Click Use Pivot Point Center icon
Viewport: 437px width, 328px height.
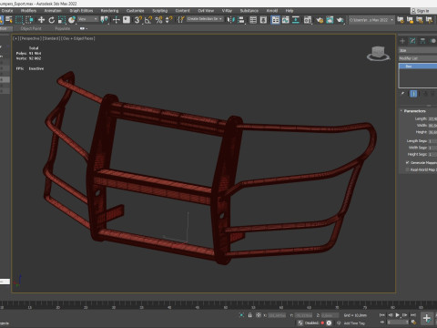click(x=104, y=20)
